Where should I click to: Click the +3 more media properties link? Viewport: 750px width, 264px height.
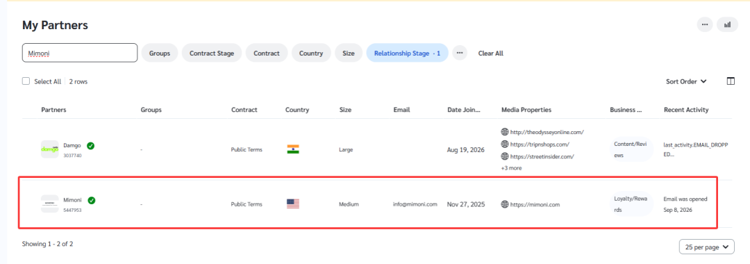(511, 168)
